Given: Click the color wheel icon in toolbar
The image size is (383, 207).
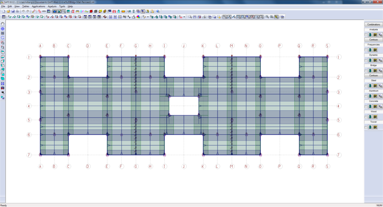Looking at the screenshot, I should coord(138,17).
